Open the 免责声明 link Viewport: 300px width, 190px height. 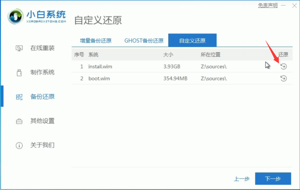268,5
